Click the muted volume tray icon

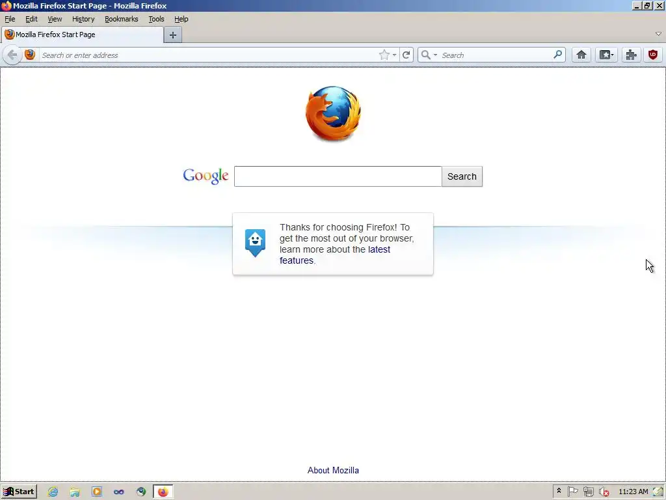(x=604, y=492)
